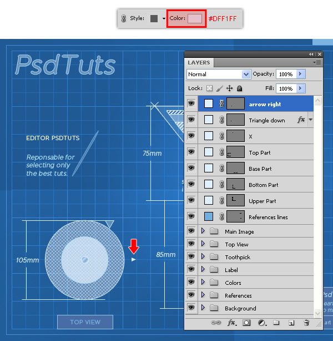Open the Fill slider arrow

pos(301,88)
